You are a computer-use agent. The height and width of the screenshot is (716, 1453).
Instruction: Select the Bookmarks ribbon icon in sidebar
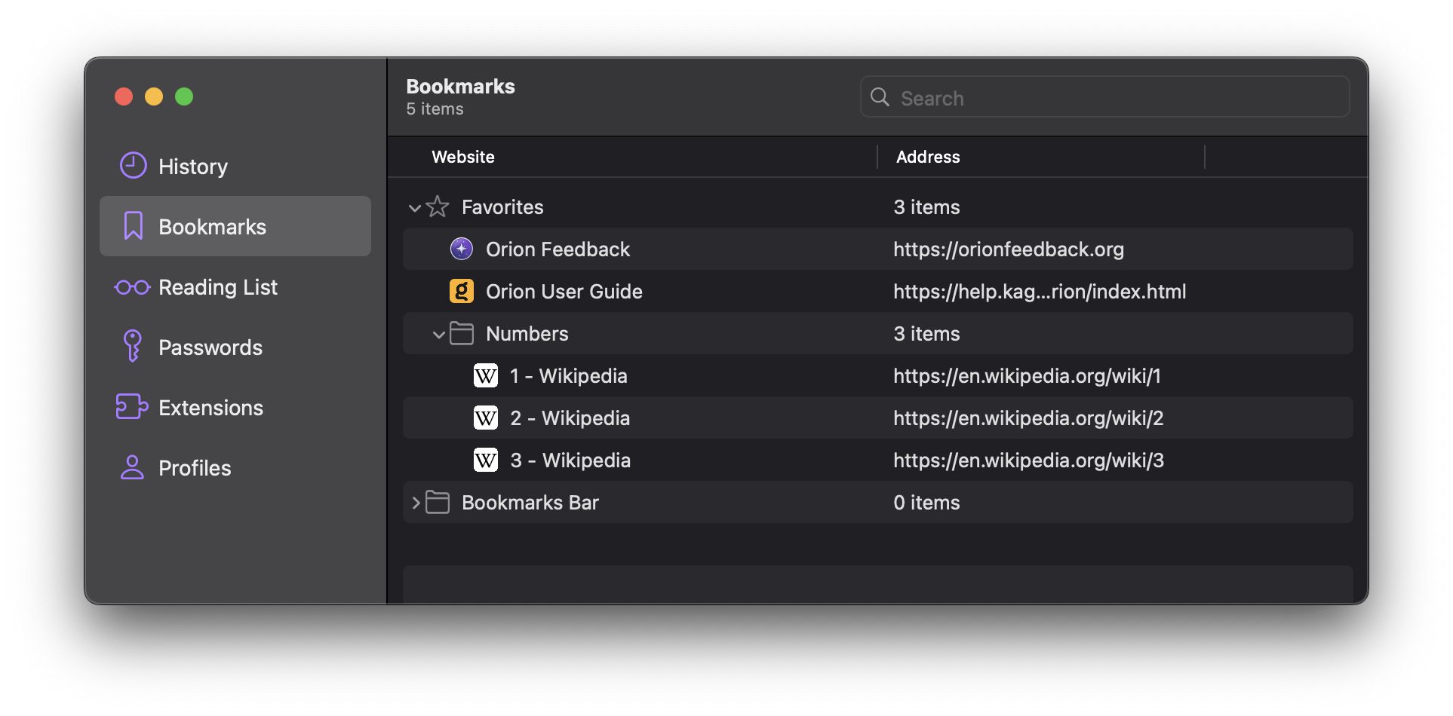[x=134, y=226]
